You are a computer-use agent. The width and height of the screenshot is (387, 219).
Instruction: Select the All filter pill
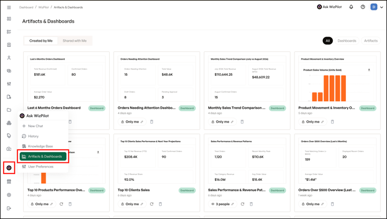328,41
